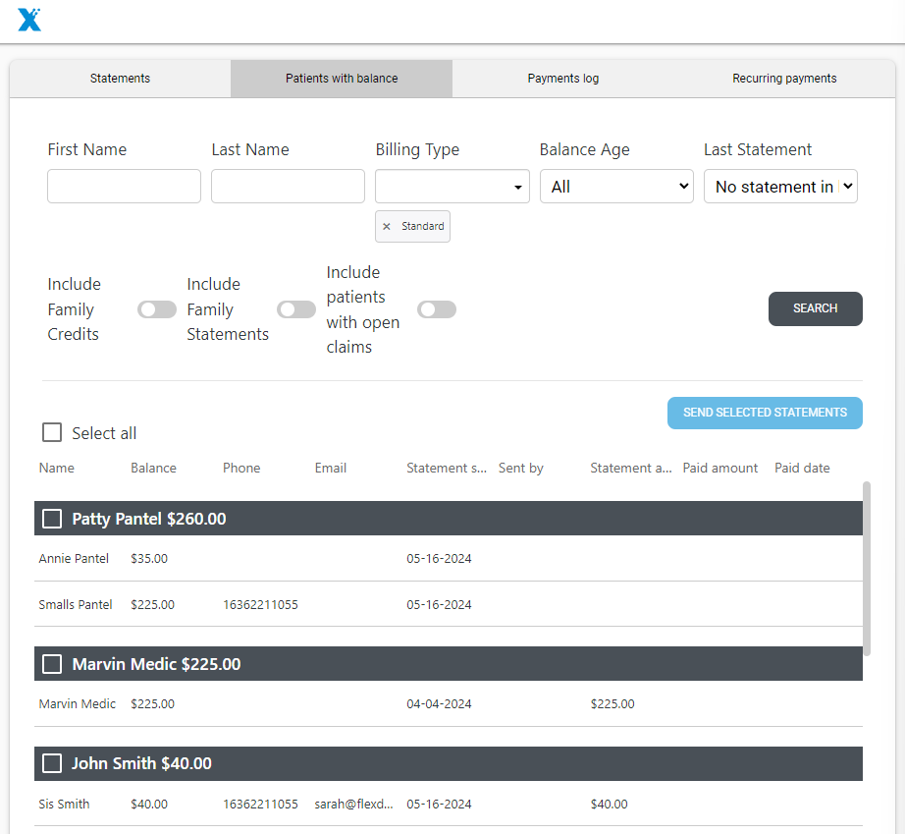Click the Paid date column header
905x834 pixels.
point(802,468)
